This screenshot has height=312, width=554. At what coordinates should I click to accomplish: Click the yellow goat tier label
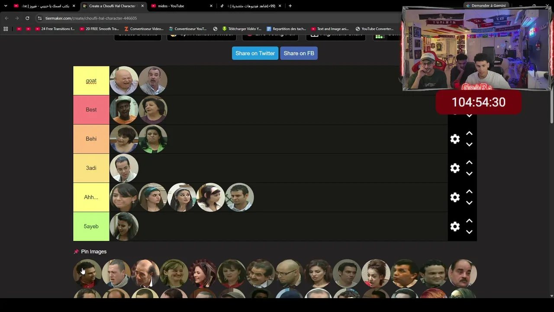coord(91,81)
